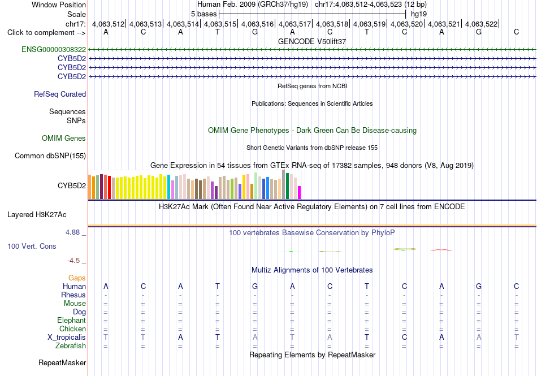Click coordinate label 4,063,512
The height and width of the screenshot is (376, 537).
108,24
